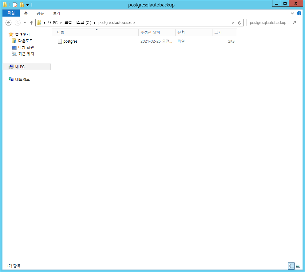Viewport: 305px width, 272px height.
Task: Maximize the postgresqlautobackup window
Action: point(285,3)
